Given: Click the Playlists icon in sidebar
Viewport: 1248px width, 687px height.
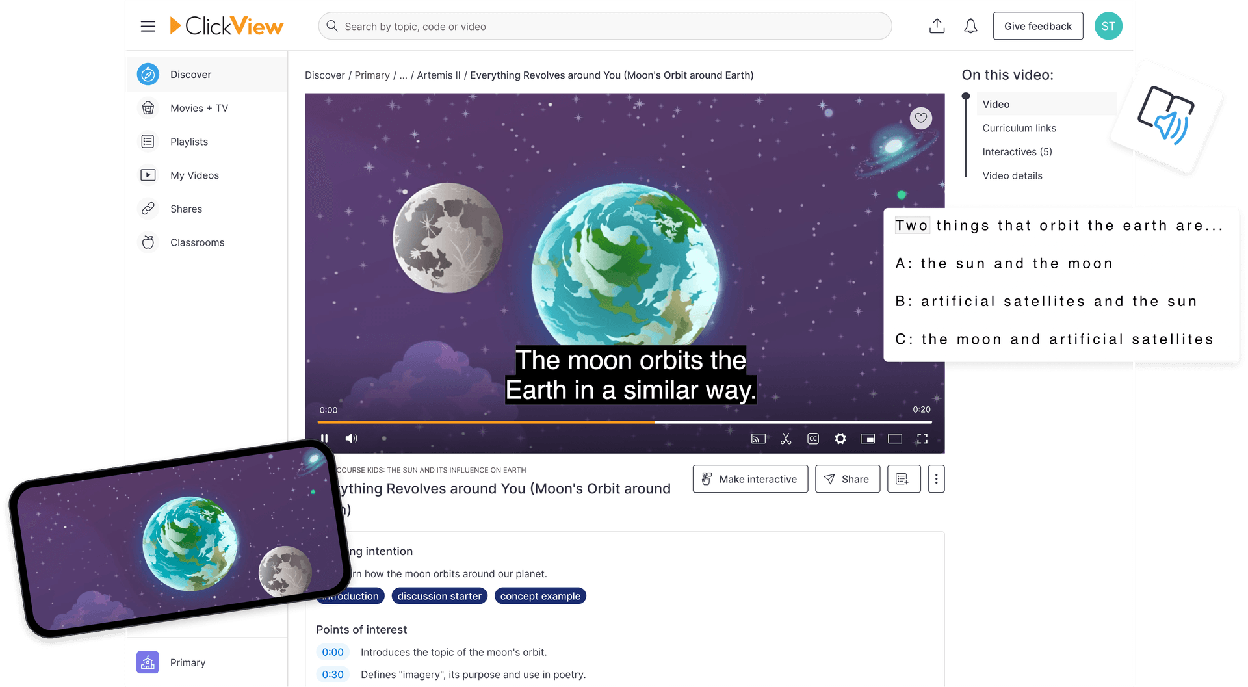Looking at the screenshot, I should [148, 141].
